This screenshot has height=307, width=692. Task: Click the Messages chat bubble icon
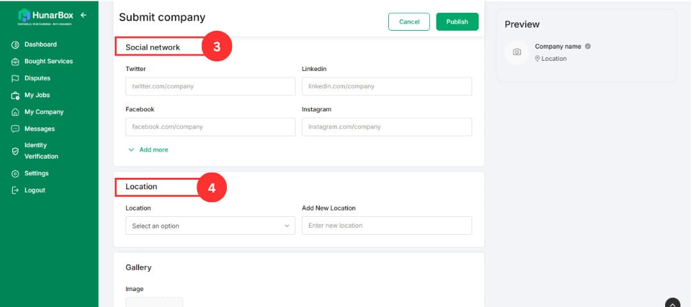(x=15, y=129)
